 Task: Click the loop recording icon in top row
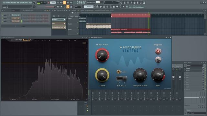[x=71, y=3]
